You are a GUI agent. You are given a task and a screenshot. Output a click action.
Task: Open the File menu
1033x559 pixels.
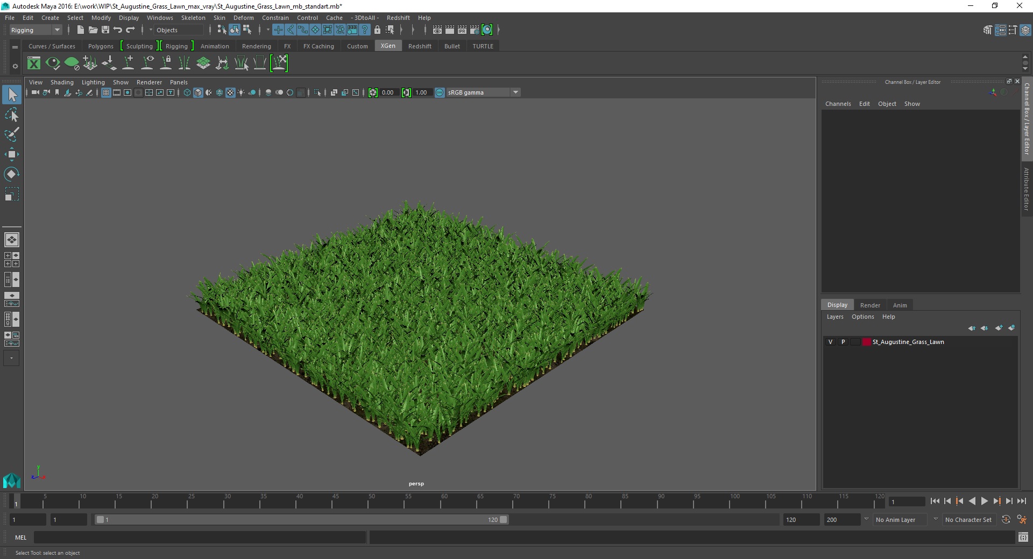tap(10, 18)
